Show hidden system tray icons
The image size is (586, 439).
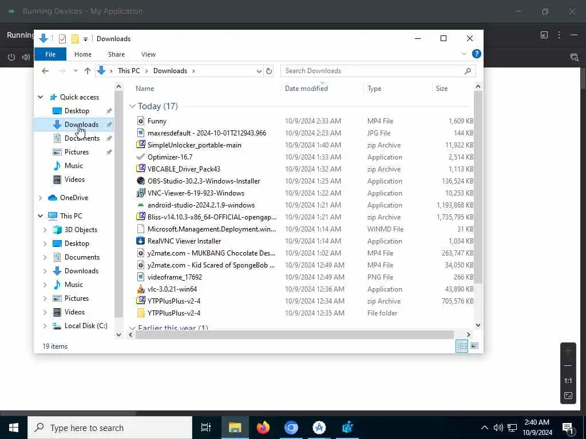[484, 428]
